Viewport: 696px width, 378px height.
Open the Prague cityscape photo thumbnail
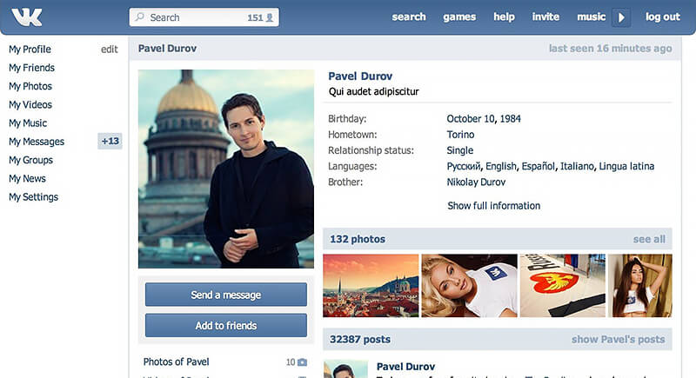point(371,285)
